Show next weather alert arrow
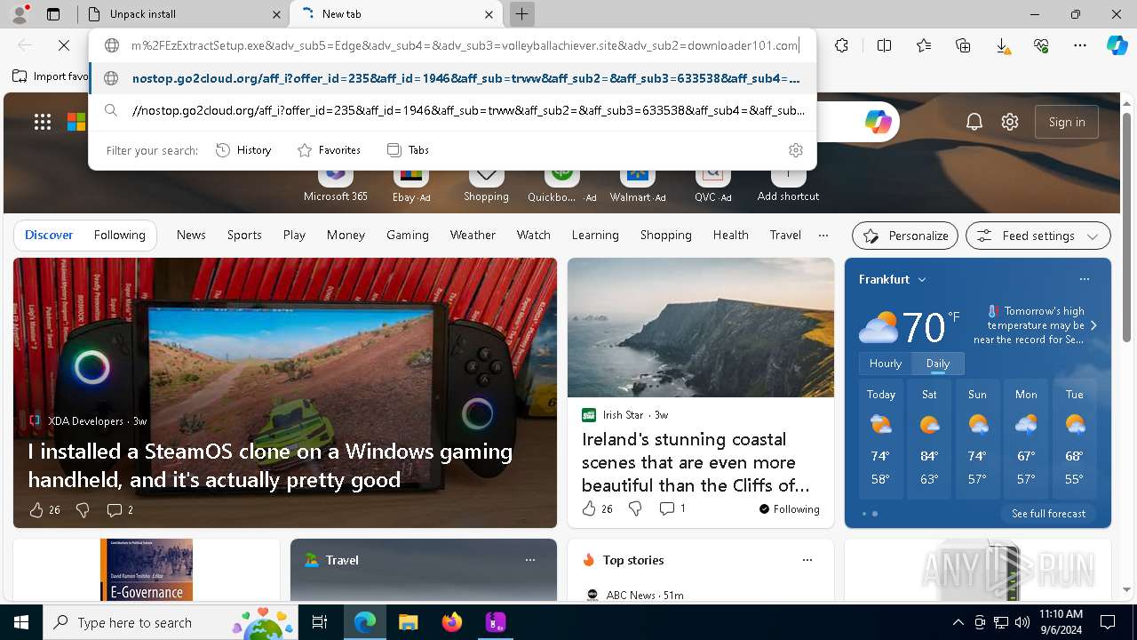 (x=1093, y=325)
